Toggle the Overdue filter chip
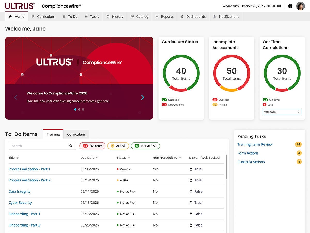310x233 pixels. (x=92, y=146)
